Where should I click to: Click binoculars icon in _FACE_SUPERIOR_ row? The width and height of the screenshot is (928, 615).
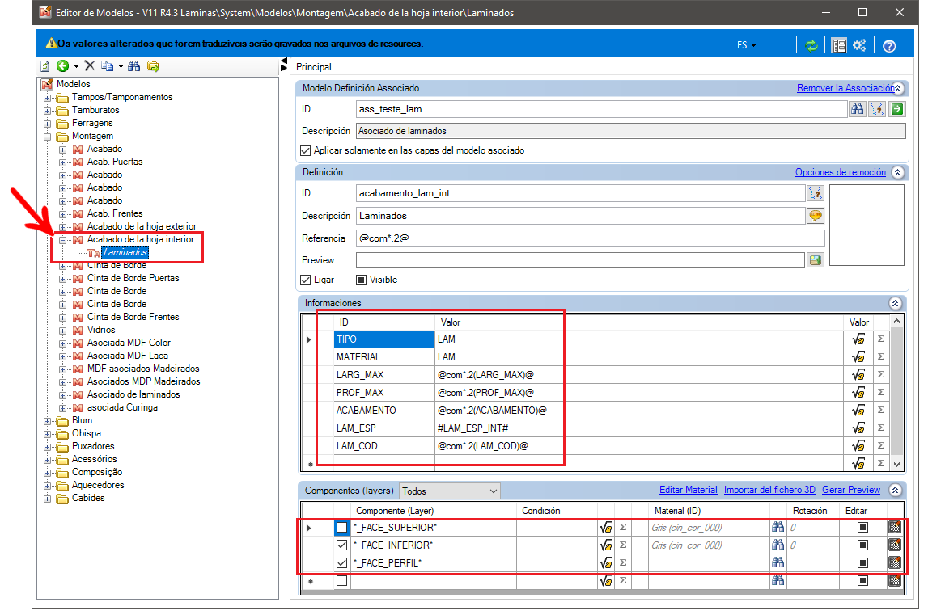(x=778, y=527)
